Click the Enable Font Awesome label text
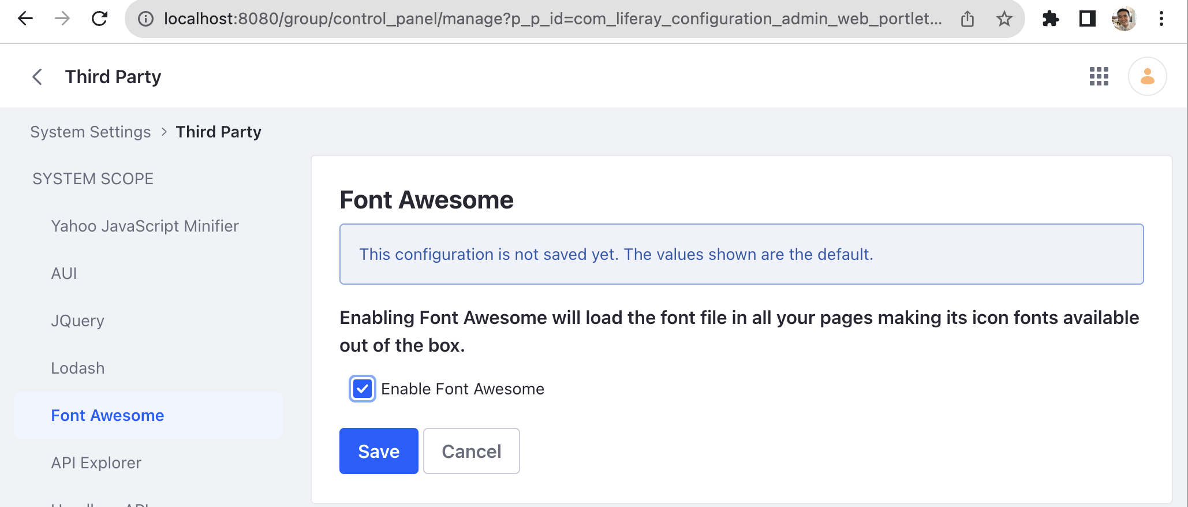 pyautogui.click(x=462, y=389)
